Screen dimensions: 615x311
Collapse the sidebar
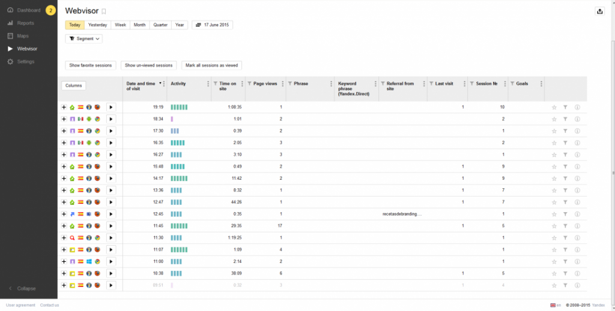tap(23, 289)
